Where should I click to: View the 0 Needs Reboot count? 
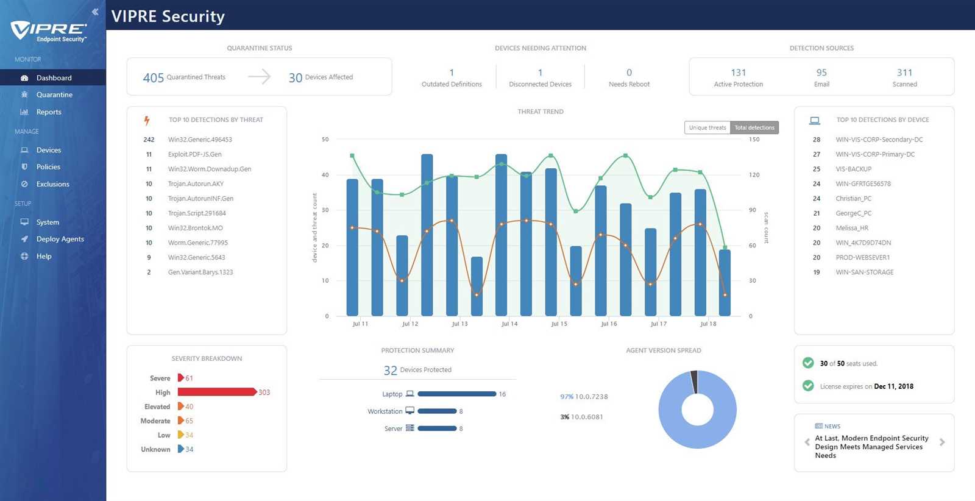pyautogui.click(x=629, y=77)
